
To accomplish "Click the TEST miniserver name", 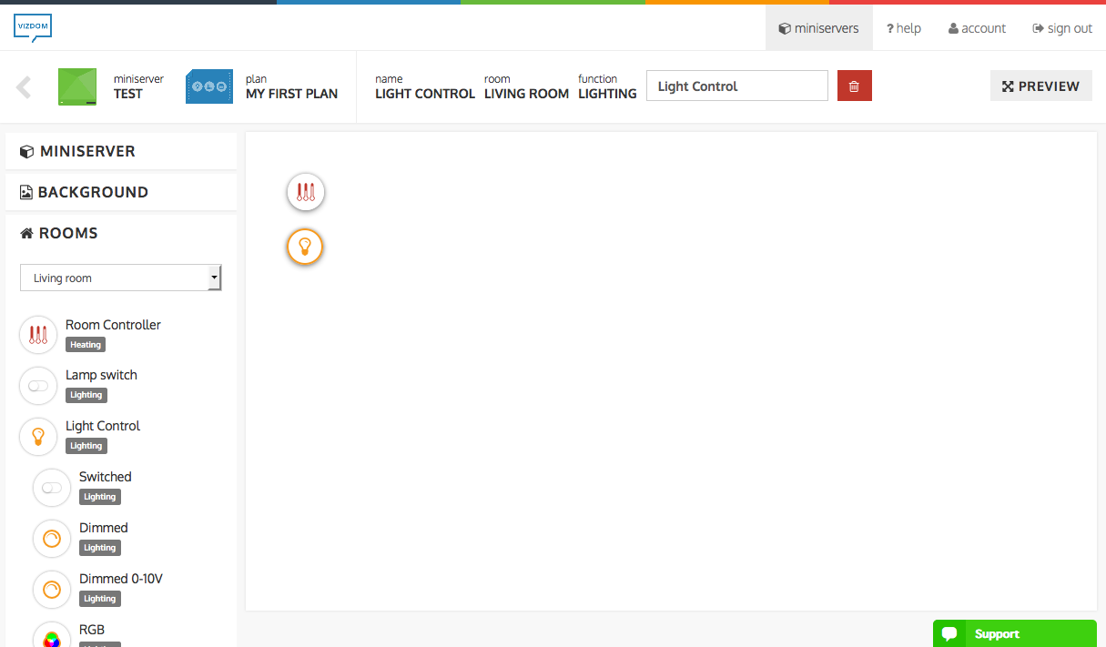I will [128, 94].
